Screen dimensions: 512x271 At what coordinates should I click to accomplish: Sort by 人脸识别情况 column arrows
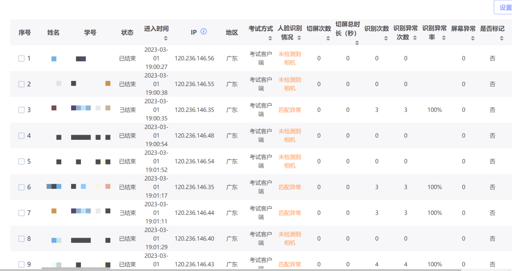coord(299,38)
